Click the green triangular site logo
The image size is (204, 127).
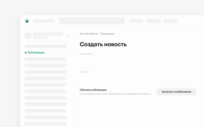(27, 21)
